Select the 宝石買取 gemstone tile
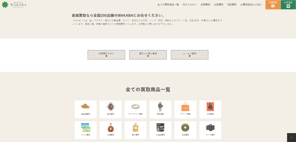Image resolution: width=296 pixels, height=142 pixels. tap(110, 109)
